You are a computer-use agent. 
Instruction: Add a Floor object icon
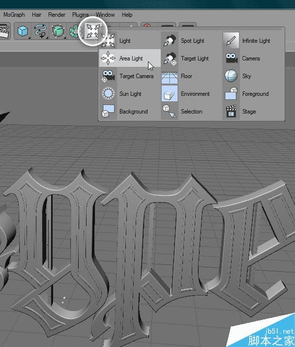pyautogui.click(x=170, y=78)
